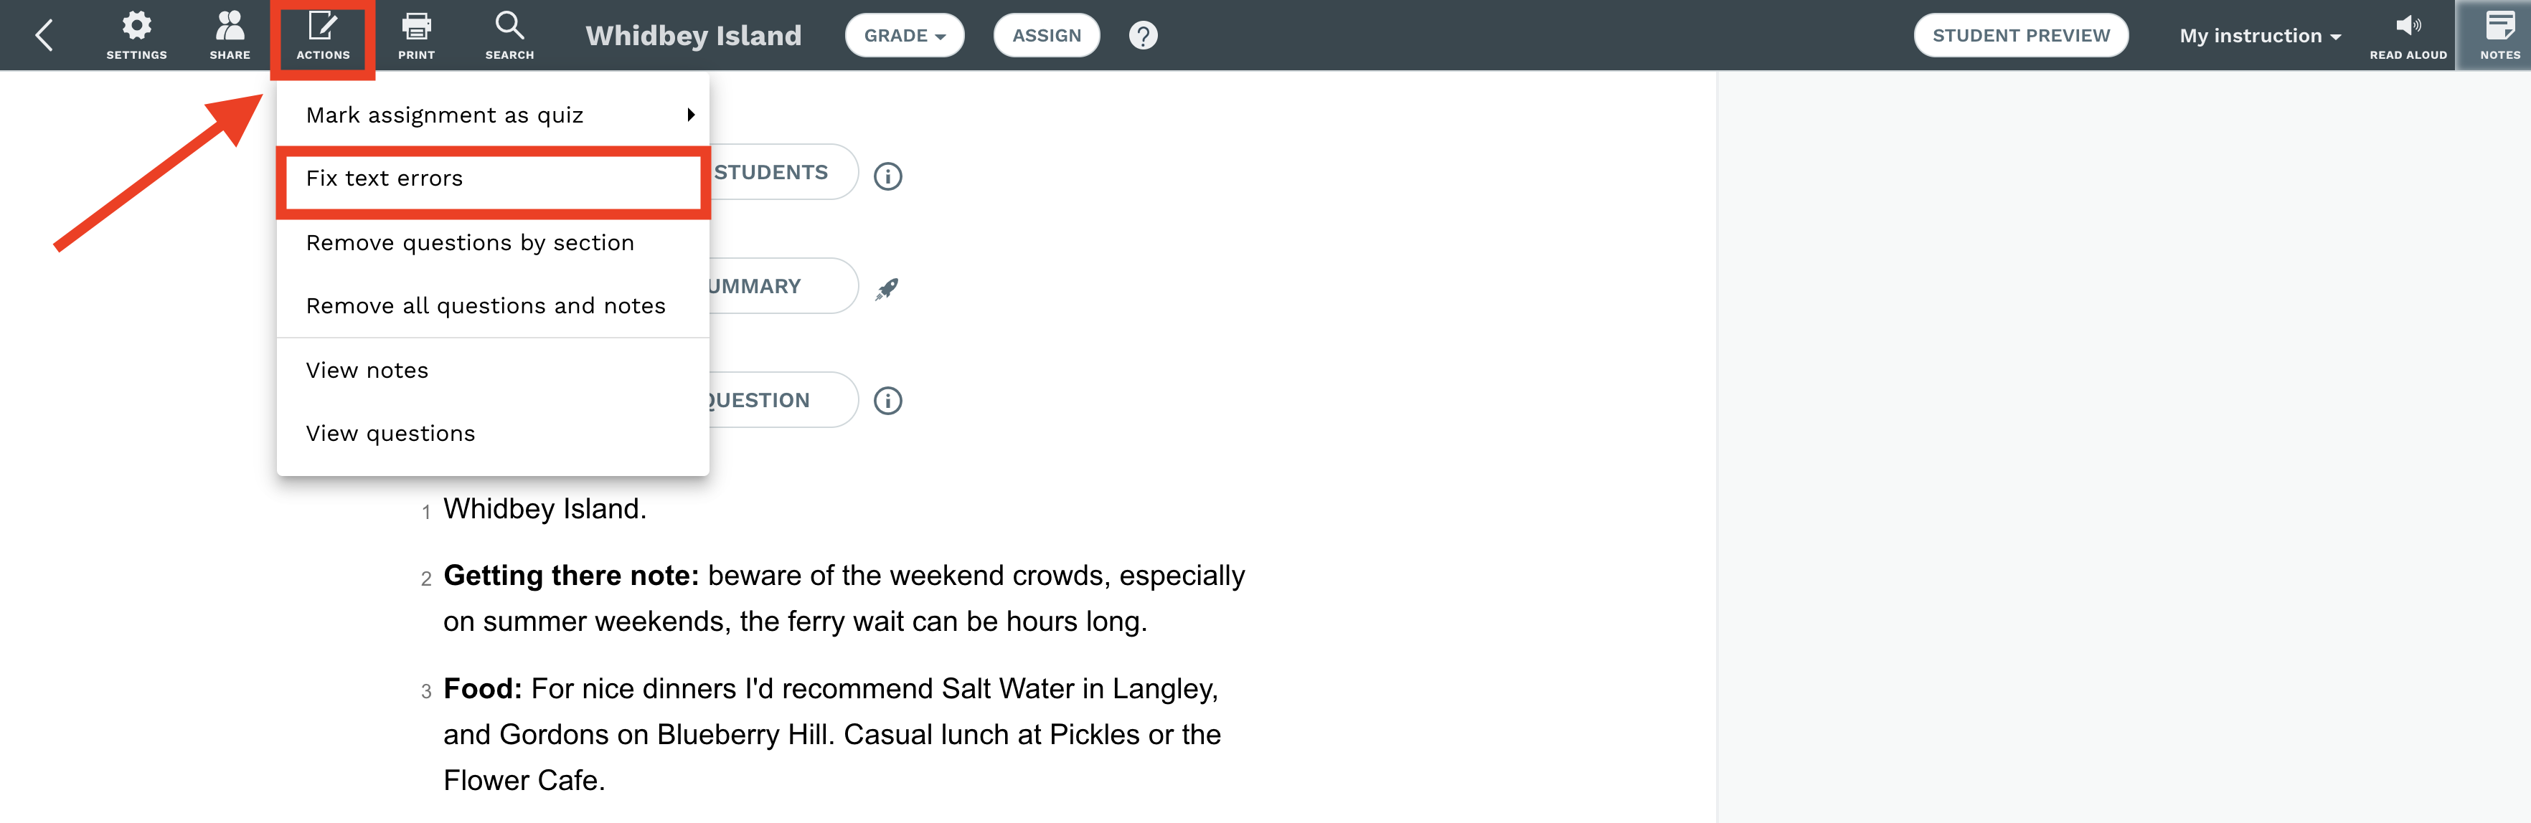
Task: Click the question mark help icon
Action: pos(1143,35)
